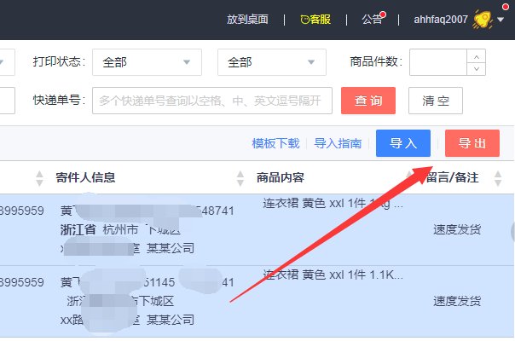This screenshot has height=341, width=515.
Task: Click sort arrows right of 留言/备注
Action: coord(498,178)
